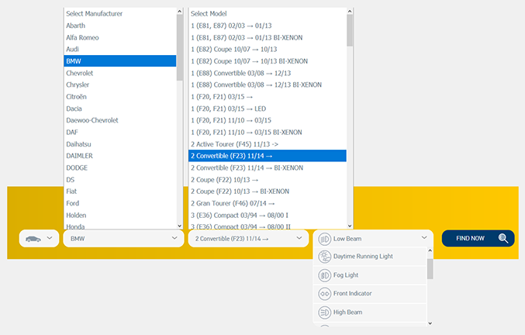Click lamp type list scroll up arrow
The width and height of the screenshot is (525, 335).
tap(430, 250)
